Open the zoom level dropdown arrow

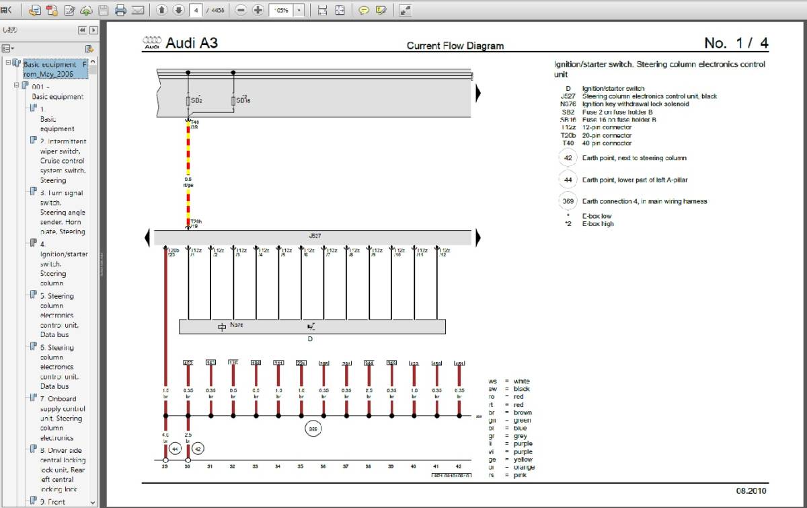pyautogui.click(x=299, y=10)
